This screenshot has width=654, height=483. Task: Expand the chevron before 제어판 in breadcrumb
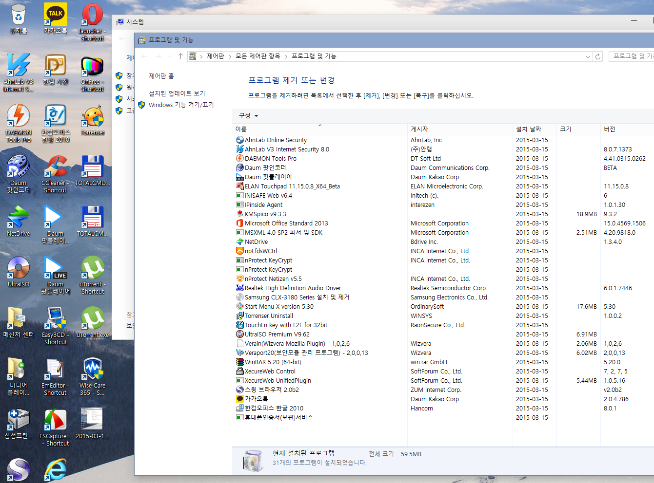click(x=201, y=56)
